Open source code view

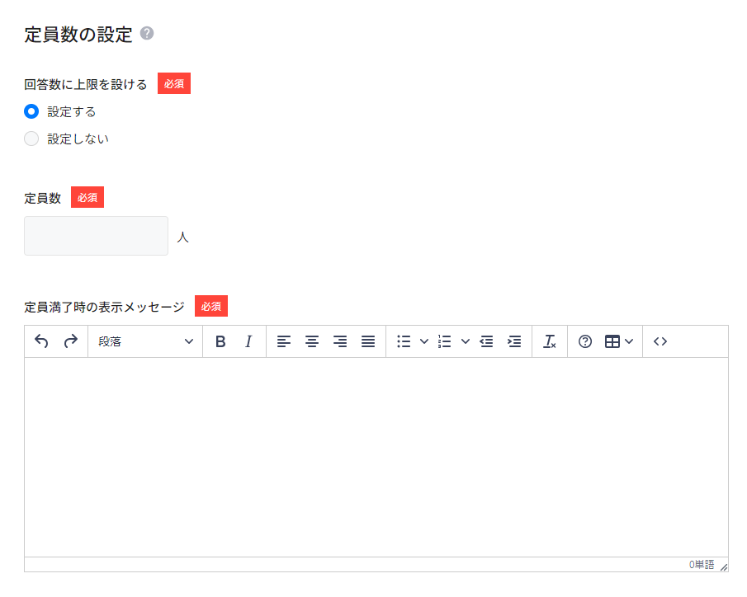click(x=660, y=341)
